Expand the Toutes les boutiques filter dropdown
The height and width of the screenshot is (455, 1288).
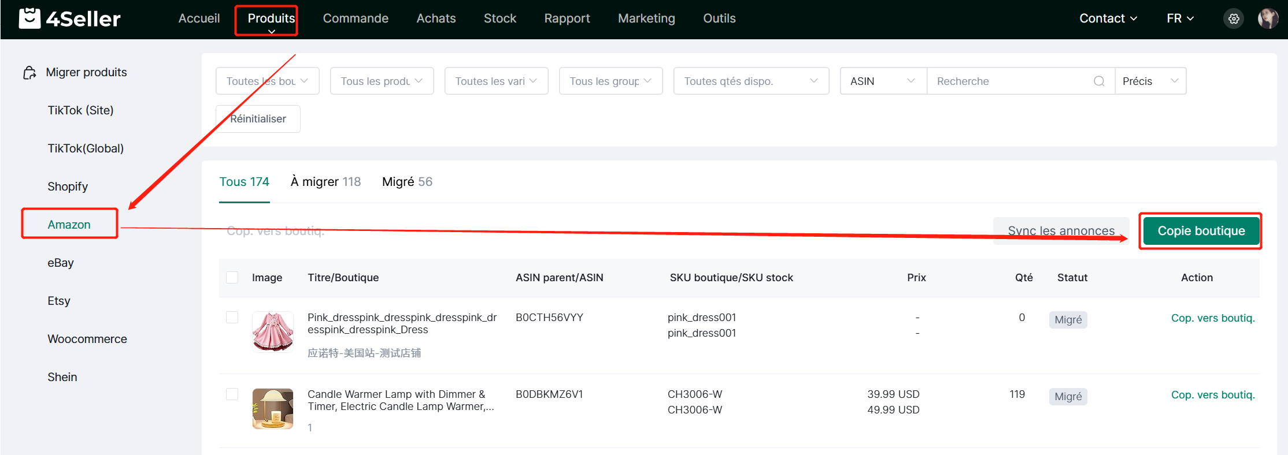268,81
